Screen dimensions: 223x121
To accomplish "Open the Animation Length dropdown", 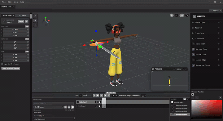I will pos(143,96).
